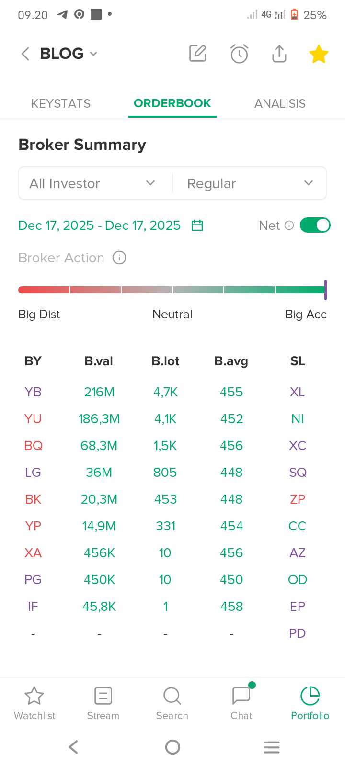Select buyer broker code YB
The height and width of the screenshot is (766, 345).
click(33, 392)
